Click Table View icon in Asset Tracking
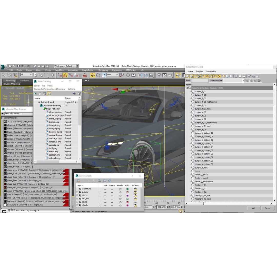The image size is (277, 277). click(49, 94)
